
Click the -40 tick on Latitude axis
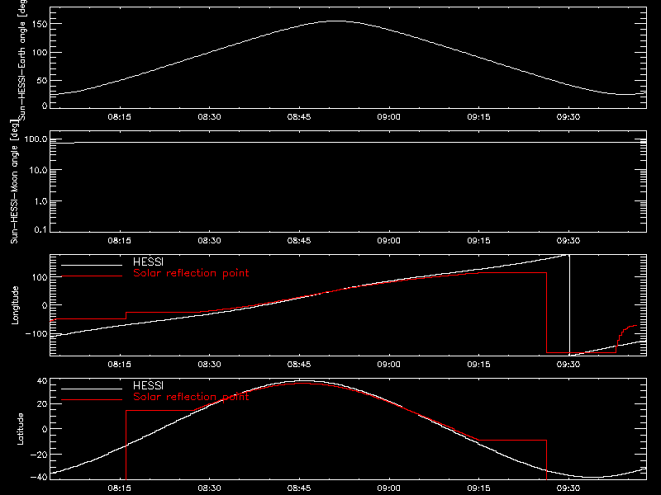pos(39,477)
